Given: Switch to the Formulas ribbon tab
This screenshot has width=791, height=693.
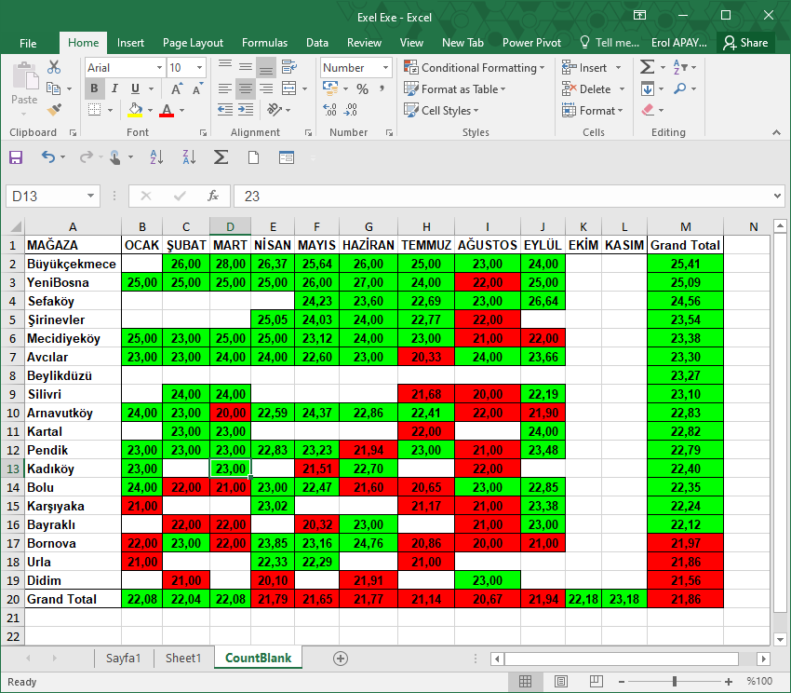Looking at the screenshot, I should (264, 43).
